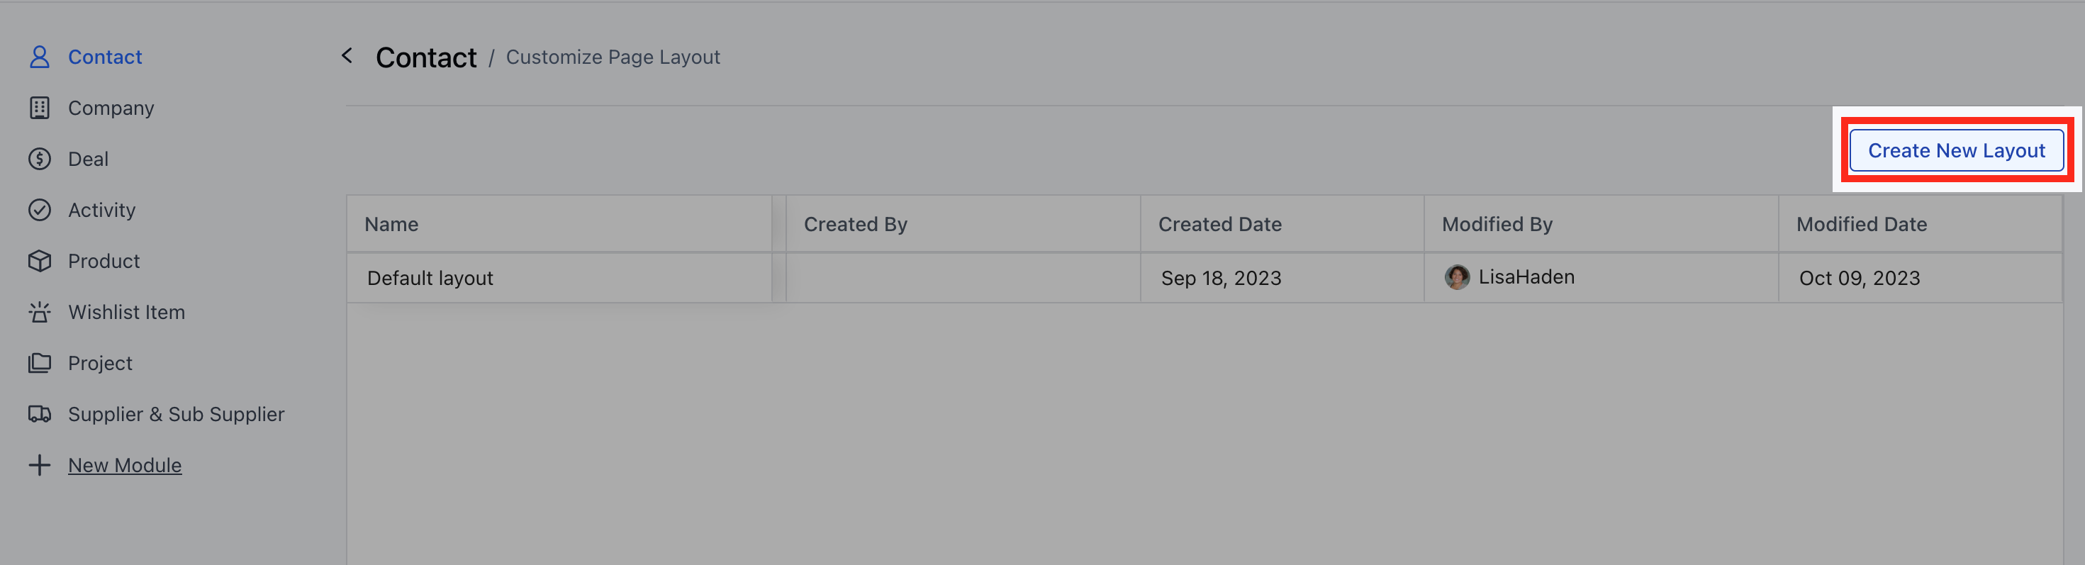
Task: Select the Contact person icon in sidebar
Action: pyautogui.click(x=40, y=56)
